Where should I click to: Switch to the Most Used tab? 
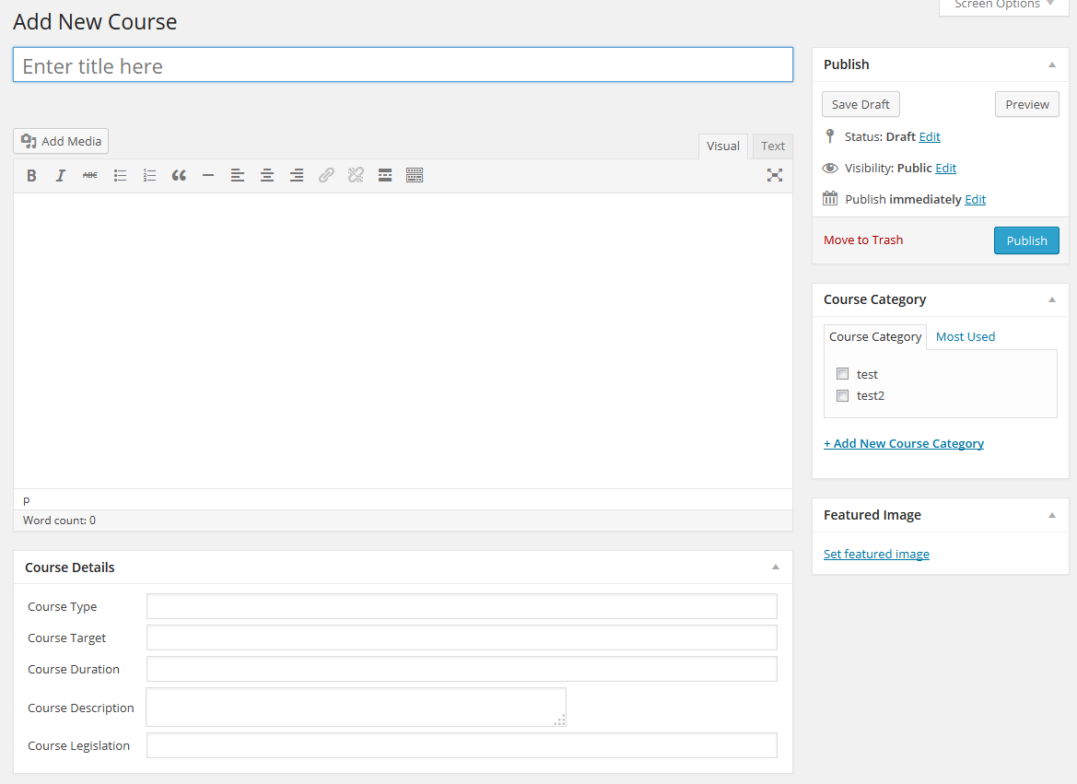[x=965, y=336]
